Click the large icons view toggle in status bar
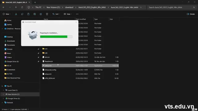This screenshot has width=198, height=111. point(196,109)
